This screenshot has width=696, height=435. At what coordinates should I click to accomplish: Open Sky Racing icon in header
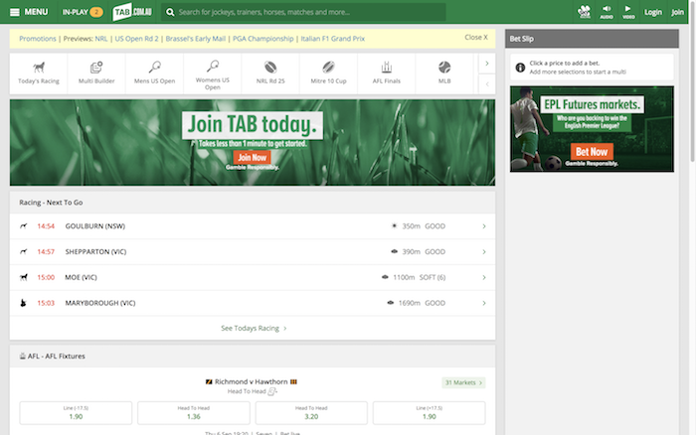[x=585, y=12]
